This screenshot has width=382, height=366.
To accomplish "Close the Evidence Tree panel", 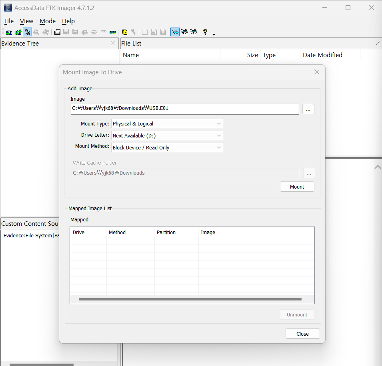I will pyautogui.click(x=113, y=43).
